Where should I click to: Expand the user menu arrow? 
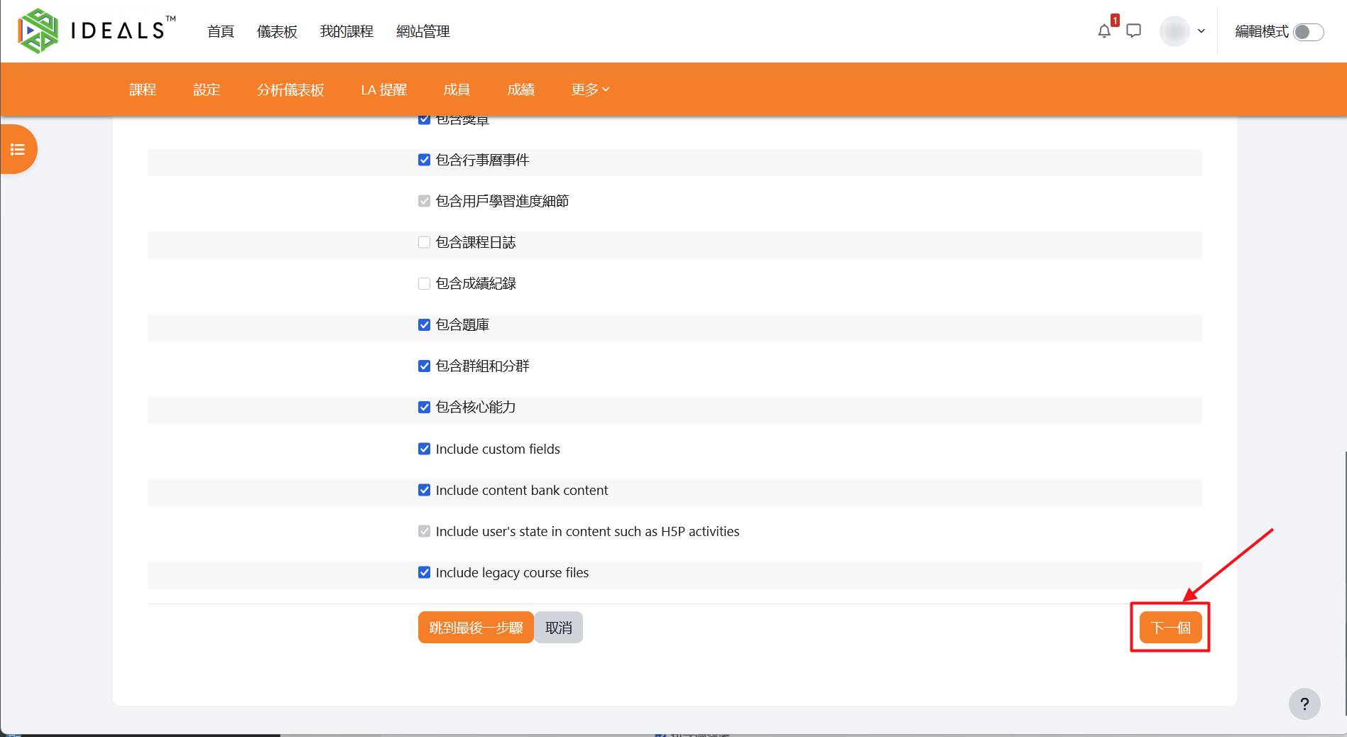pyautogui.click(x=1201, y=31)
